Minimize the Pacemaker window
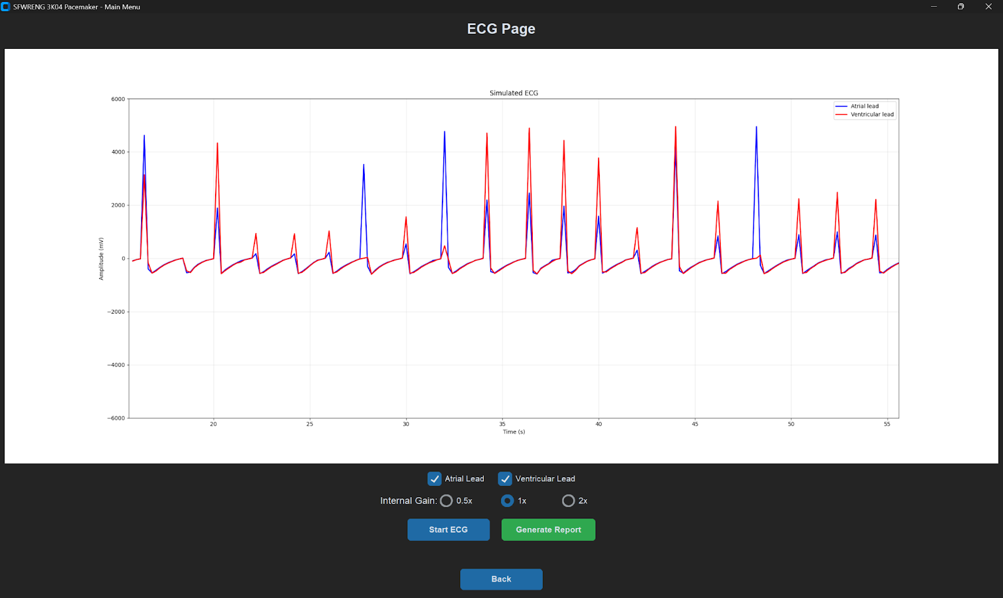This screenshot has height=598, width=1003. [933, 7]
